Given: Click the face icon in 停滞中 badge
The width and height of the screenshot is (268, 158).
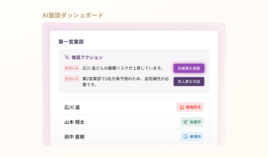Looking at the screenshot, I should [185, 137].
